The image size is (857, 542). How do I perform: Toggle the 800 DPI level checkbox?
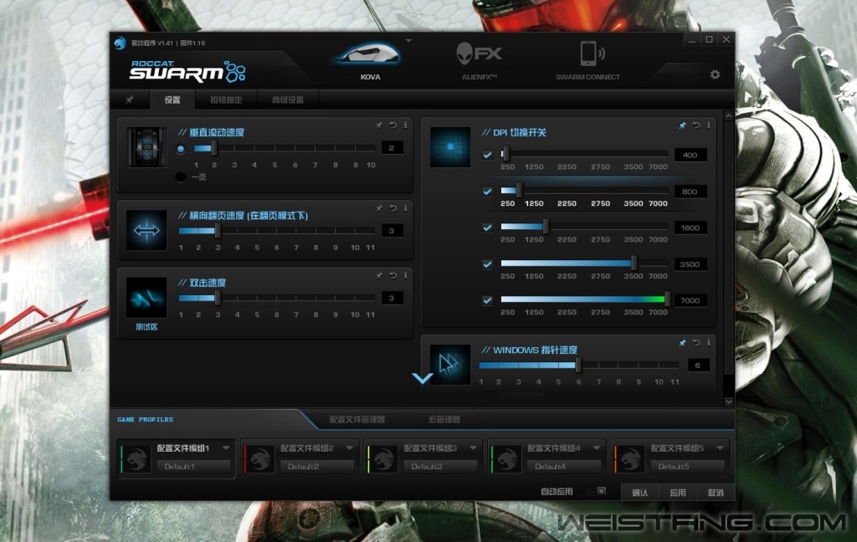tap(488, 192)
